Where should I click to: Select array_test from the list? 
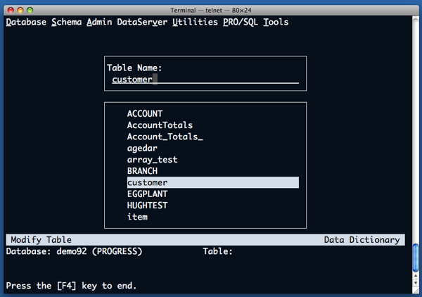(152, 160)
